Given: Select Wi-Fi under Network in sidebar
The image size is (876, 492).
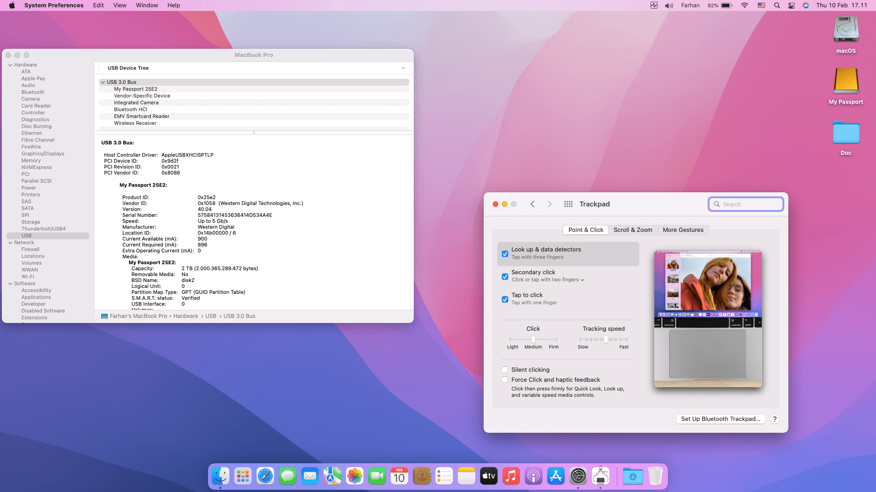Looking at the screenshot, I should coord(27,277).
